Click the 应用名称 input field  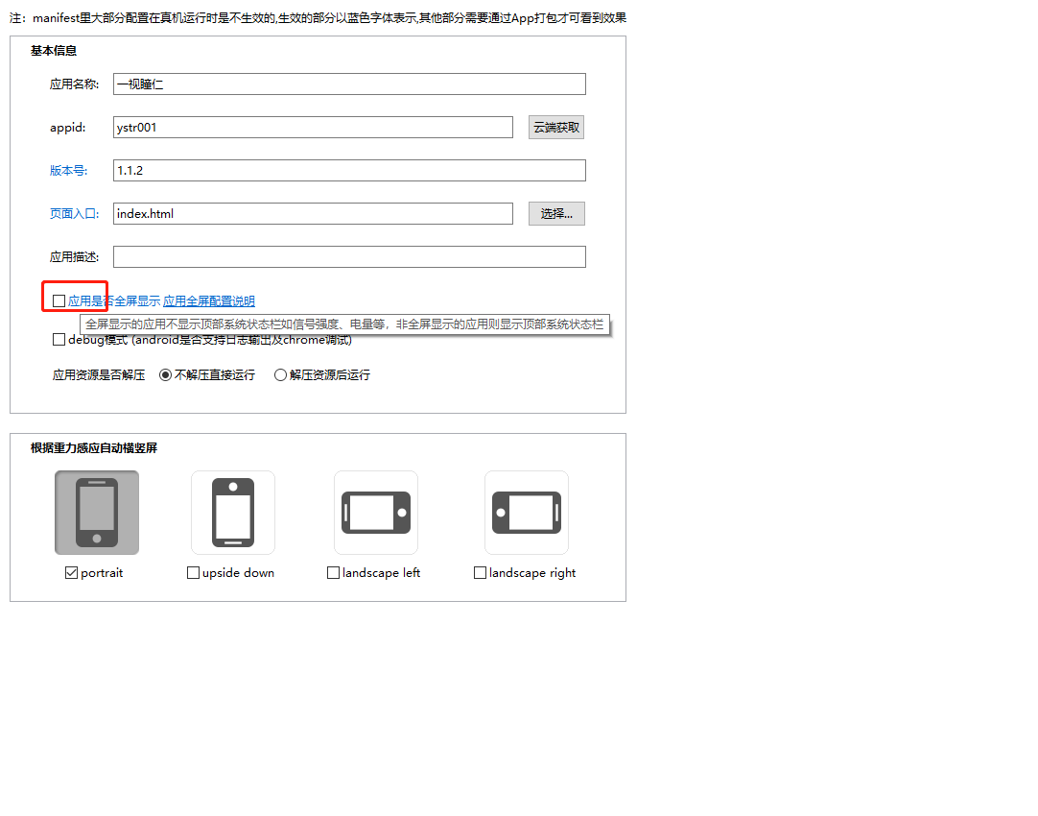[x=349, y=84]
